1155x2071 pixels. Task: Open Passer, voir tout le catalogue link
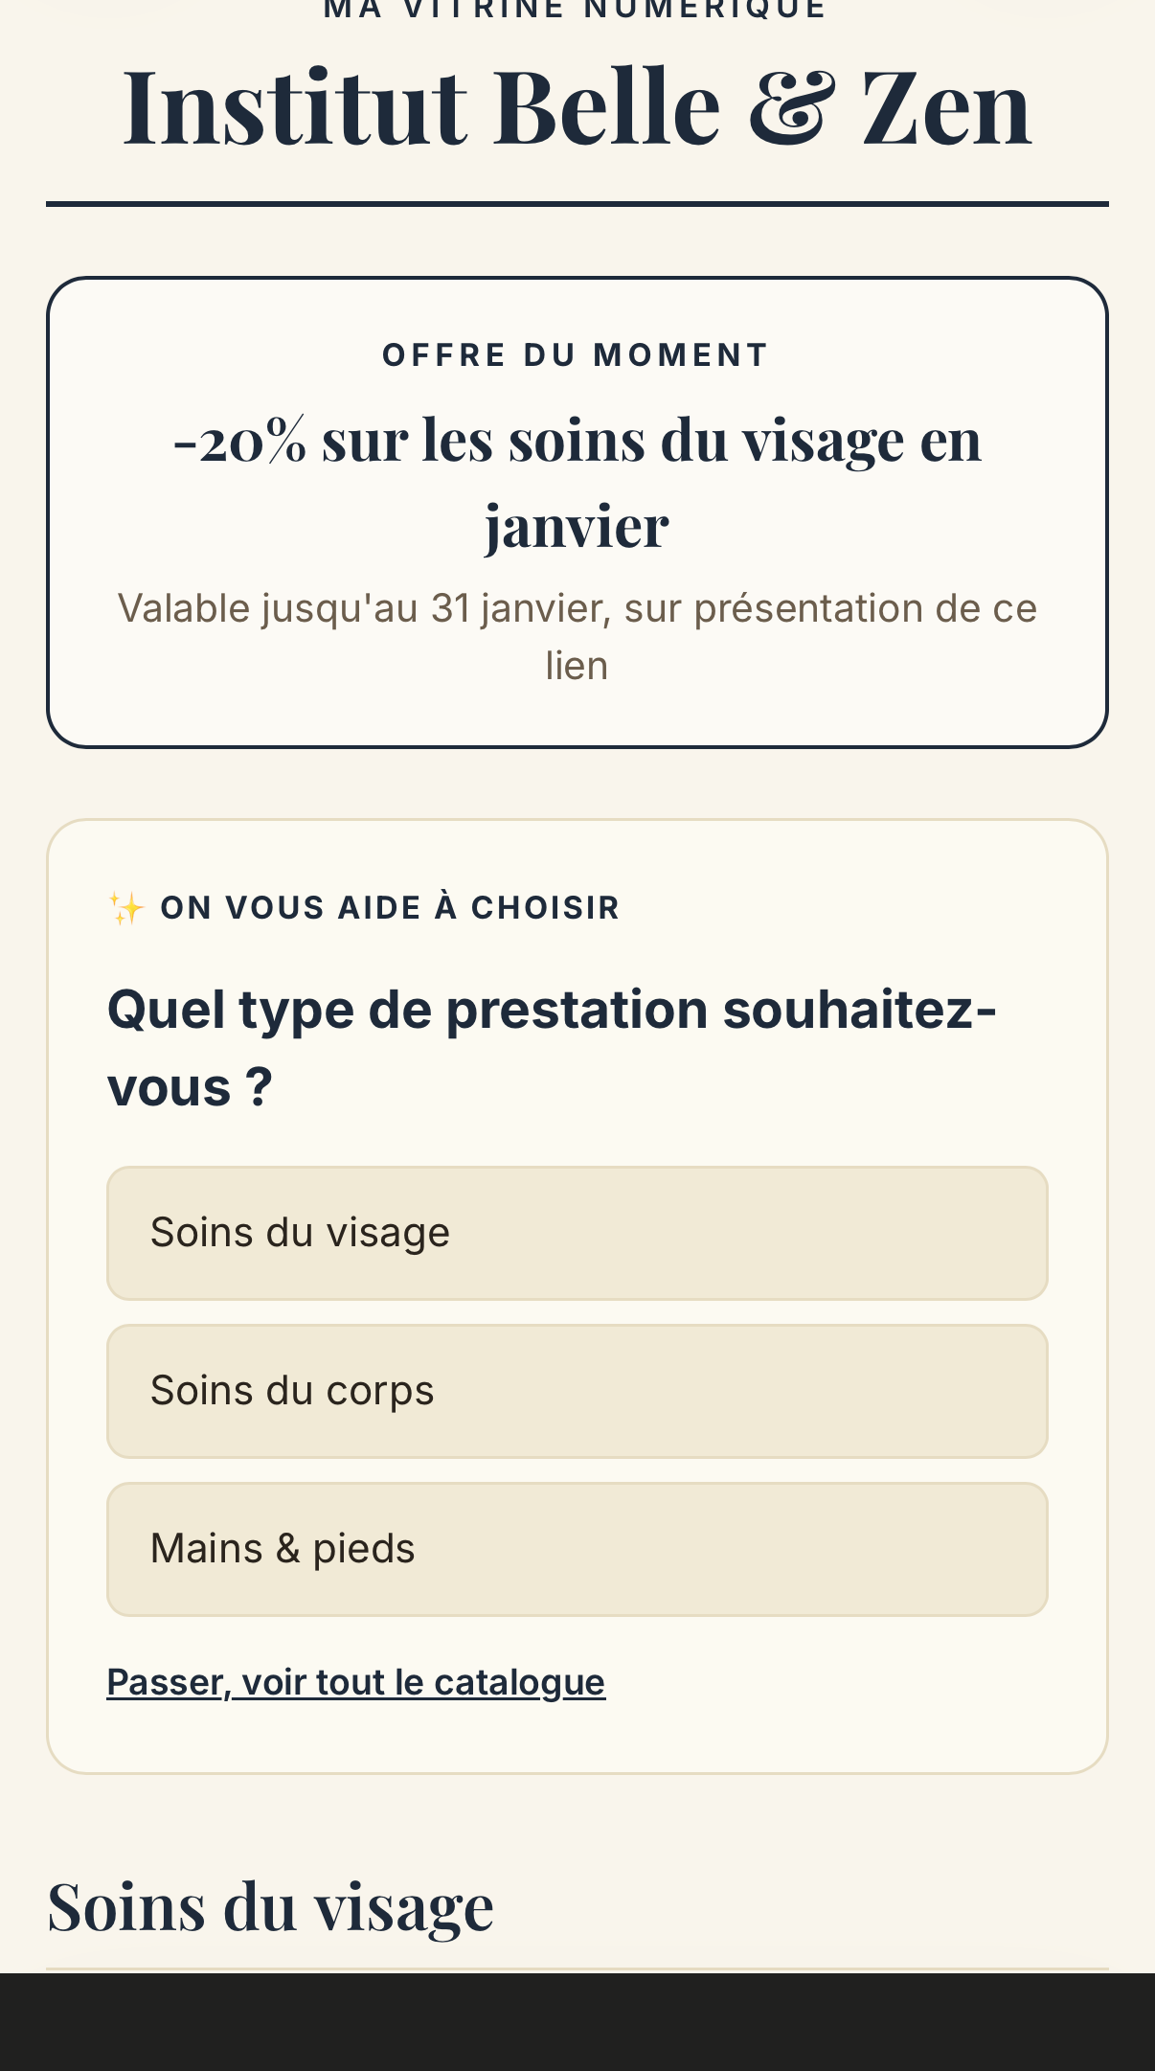[356, 1682]
